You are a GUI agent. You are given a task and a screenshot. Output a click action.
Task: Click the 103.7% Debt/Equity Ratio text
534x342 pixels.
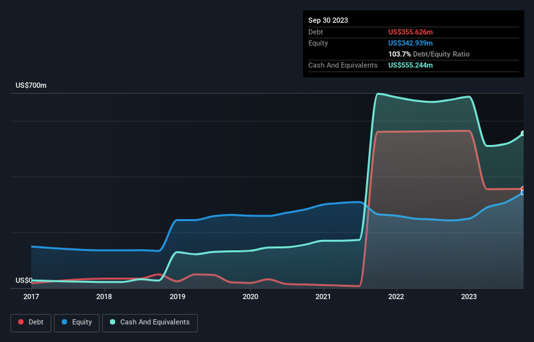(x=429, y=54)
